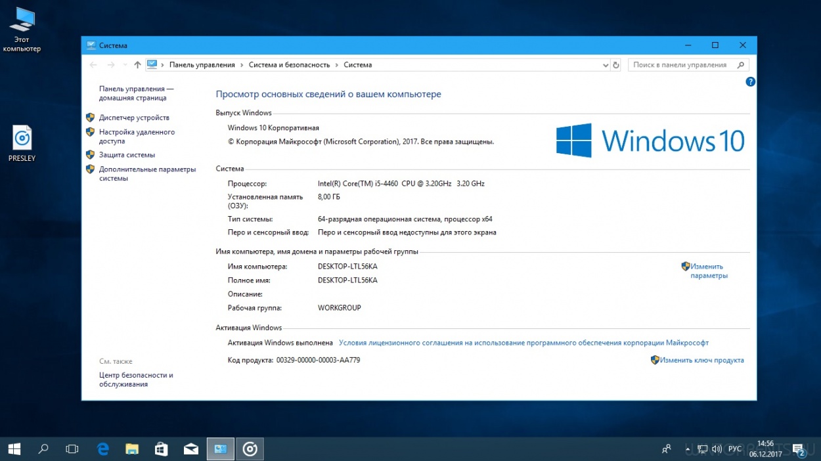Expand chevron after Система и безопасность
Image resolution: width=821 pixels, height=461 pixels.
click(x=337, y=65)
